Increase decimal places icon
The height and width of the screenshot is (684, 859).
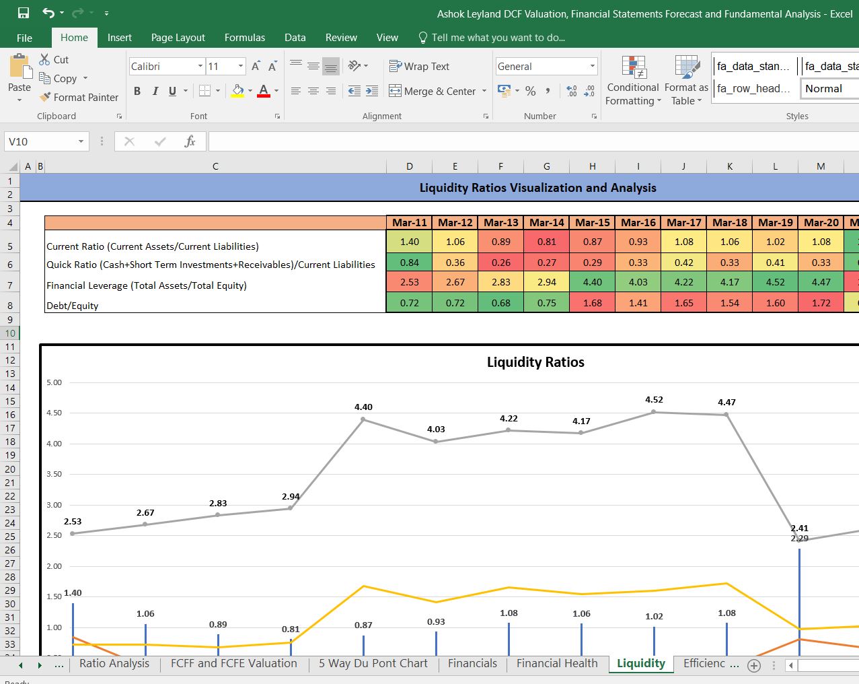click(572, 91)
